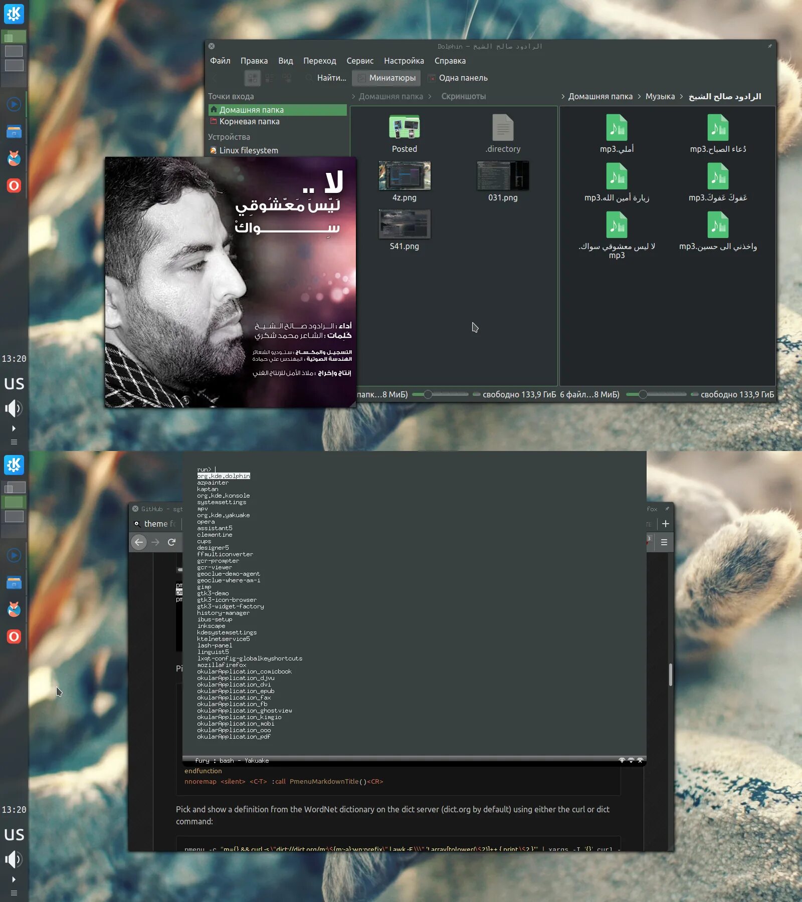Image resolution: width=802 pixels, height=902 pixels.
Task: Open Firefox from the upper desktop panel
Action: pyautogui.click(x=14, y=158)
